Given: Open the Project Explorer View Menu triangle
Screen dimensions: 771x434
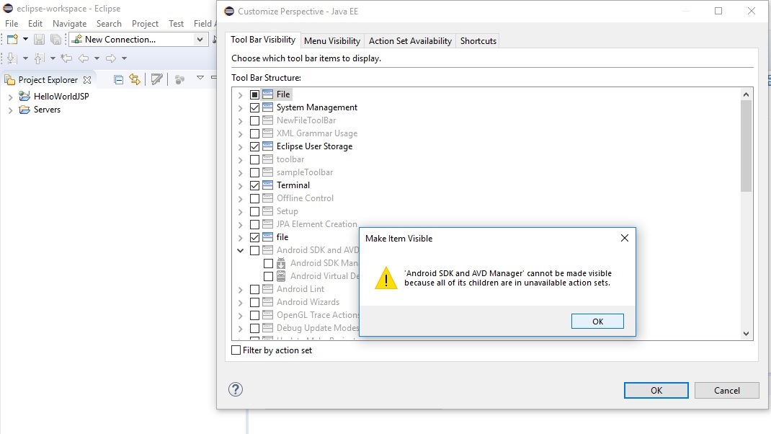Looking at the screenshot, I should click(200, 78).
